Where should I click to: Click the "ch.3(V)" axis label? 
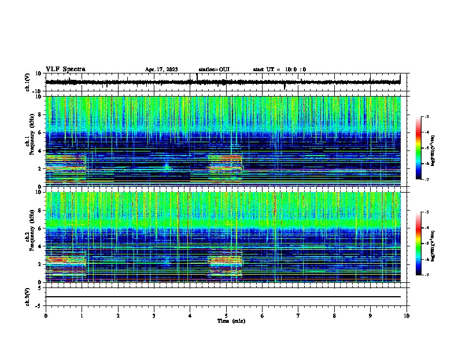click(27, 297)
